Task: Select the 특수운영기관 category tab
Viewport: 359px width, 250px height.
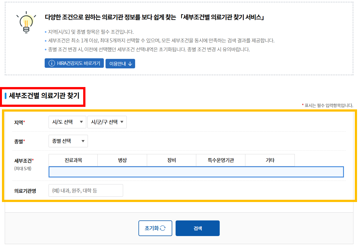Action: tap(221, 160)
